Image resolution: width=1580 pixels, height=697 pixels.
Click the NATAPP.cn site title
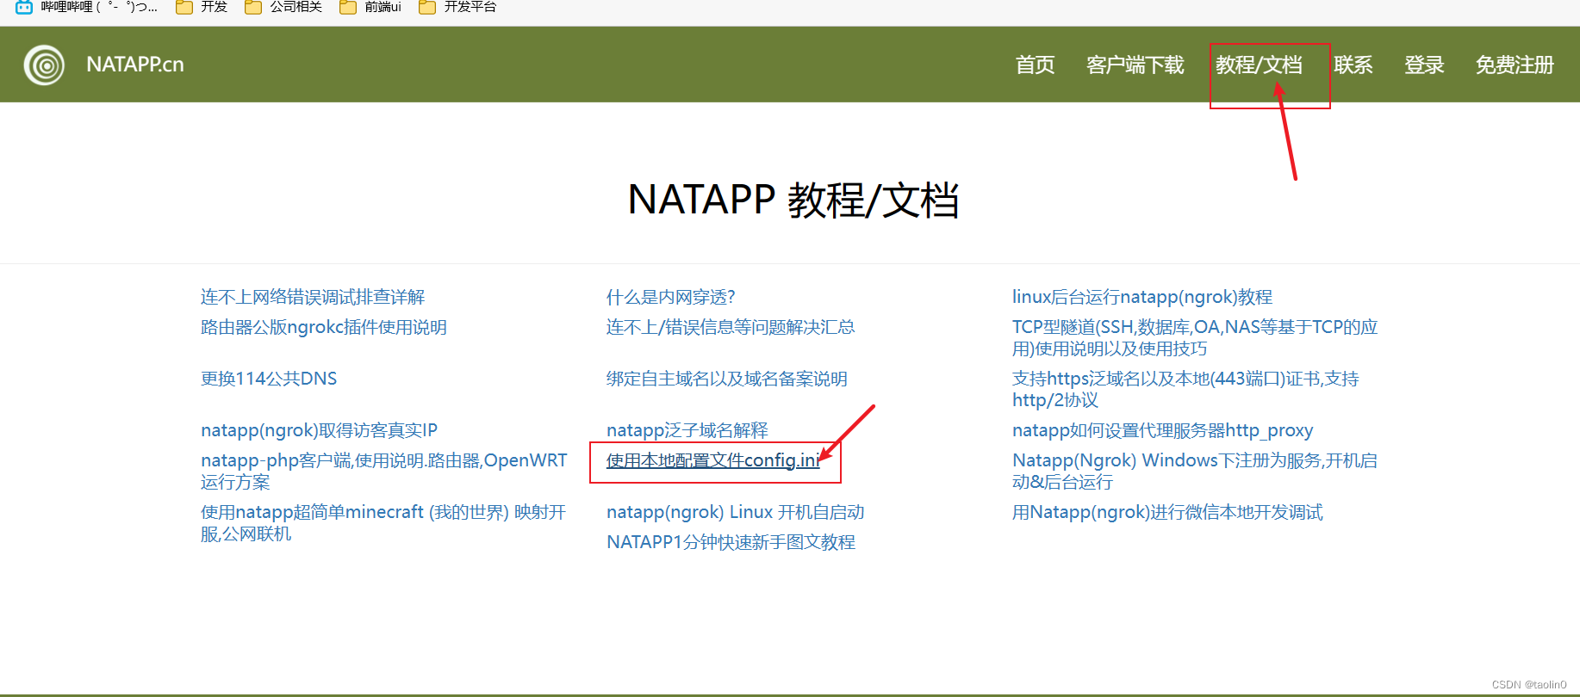click(135, 65)
